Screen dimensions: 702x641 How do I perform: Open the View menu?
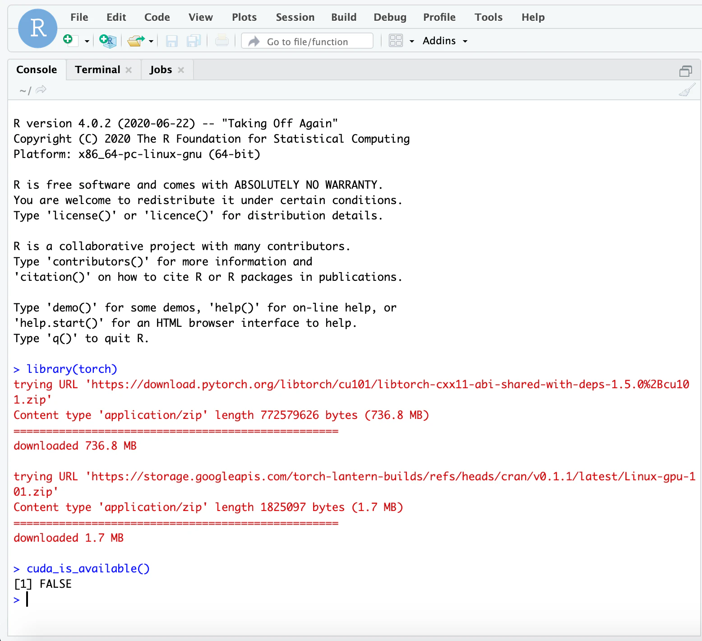click(201, 17)
